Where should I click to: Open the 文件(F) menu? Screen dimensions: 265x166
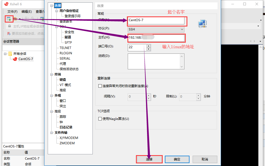point(12,11)
